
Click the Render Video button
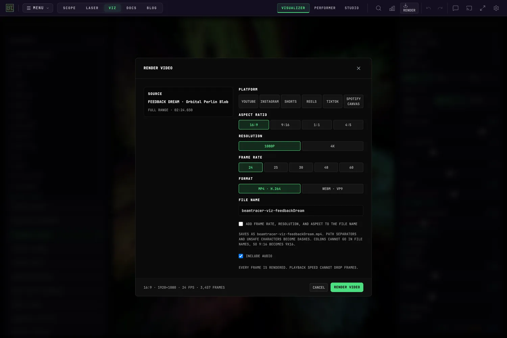coord(347,287)
